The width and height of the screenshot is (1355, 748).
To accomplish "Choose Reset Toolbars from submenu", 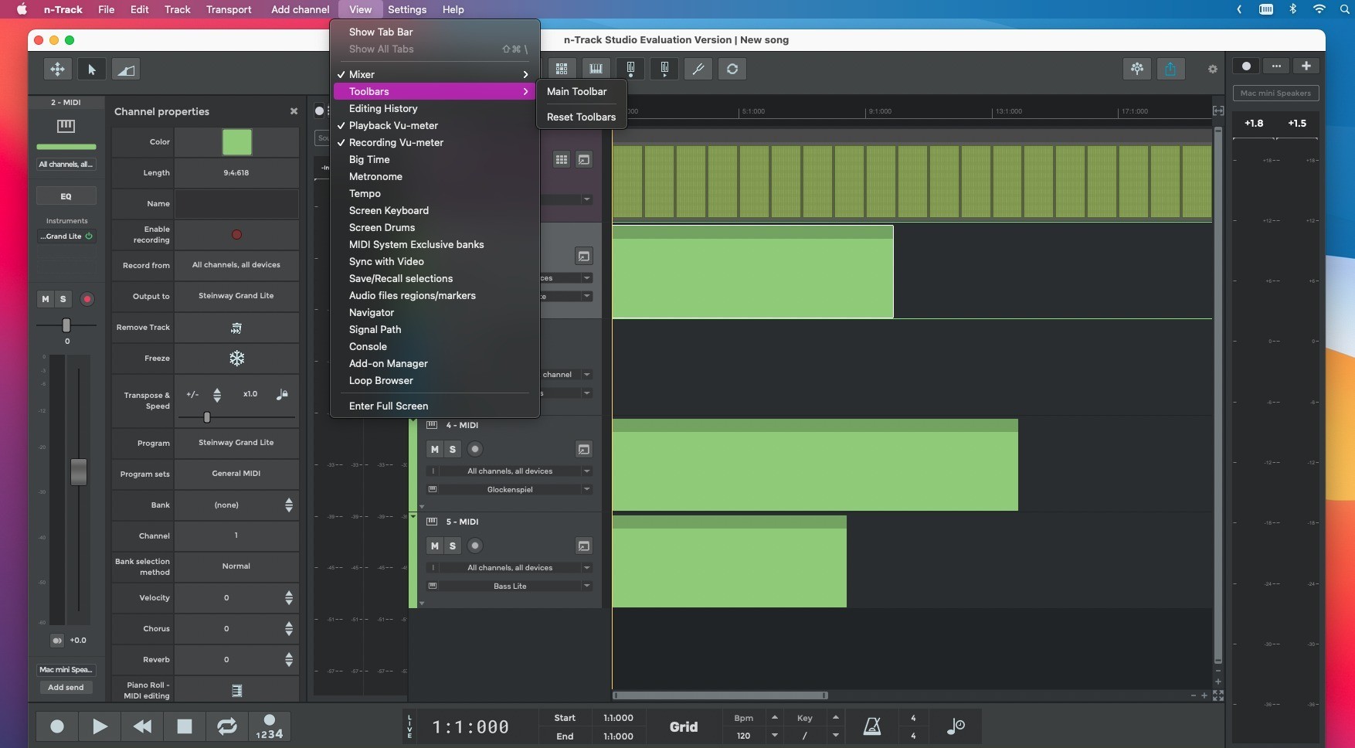I will (581, 117).
